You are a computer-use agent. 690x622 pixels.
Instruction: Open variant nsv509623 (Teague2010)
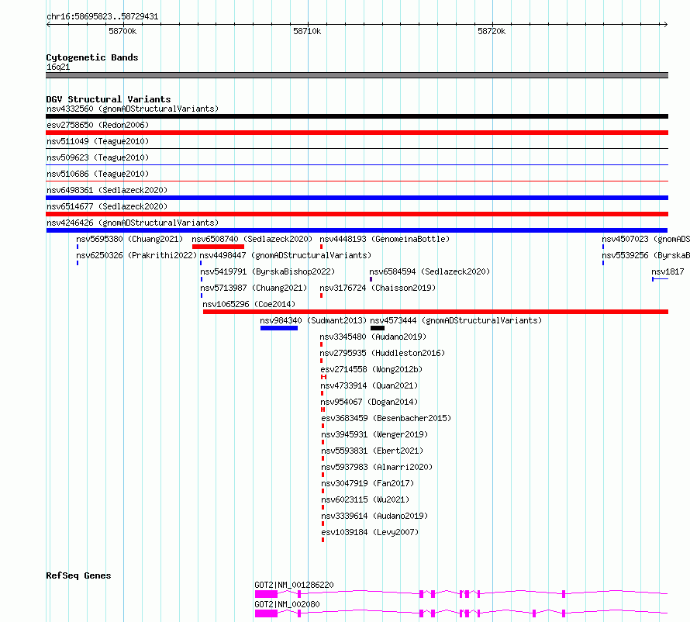pyautogui.click(x=98, y=157)
